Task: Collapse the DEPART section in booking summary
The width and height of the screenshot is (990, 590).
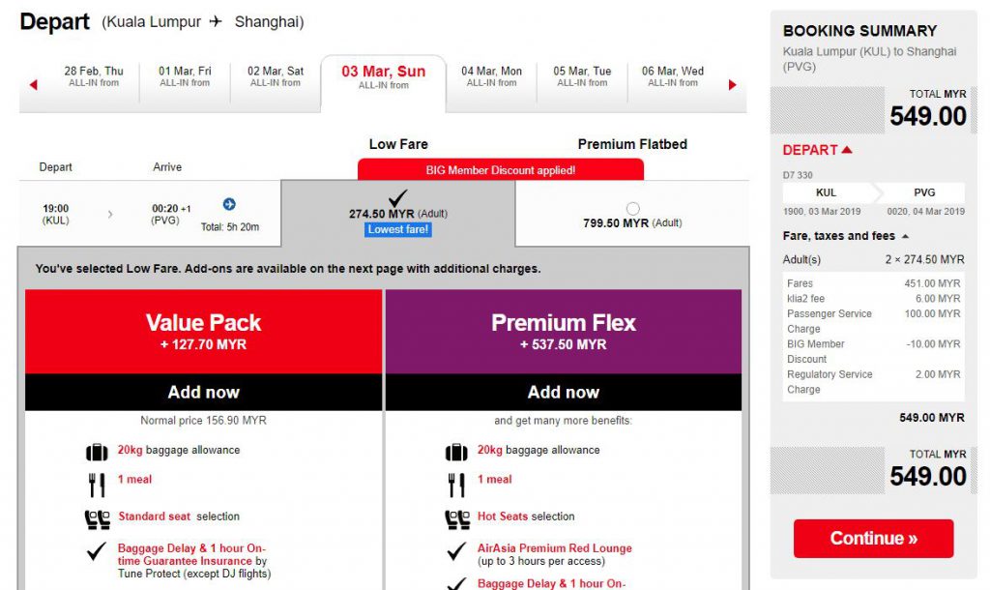Action: coord(847,150)
